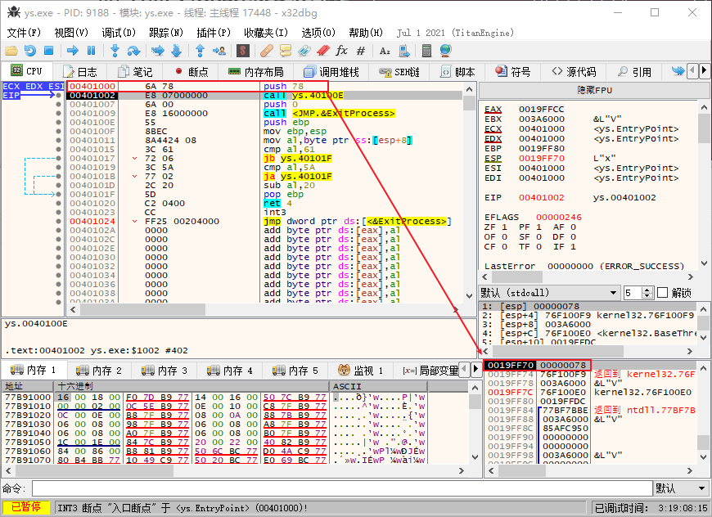This screenshot has height=517, width=712.
Task: Click the registers pane horizontal scrollbar thumb
Action: 517,276
